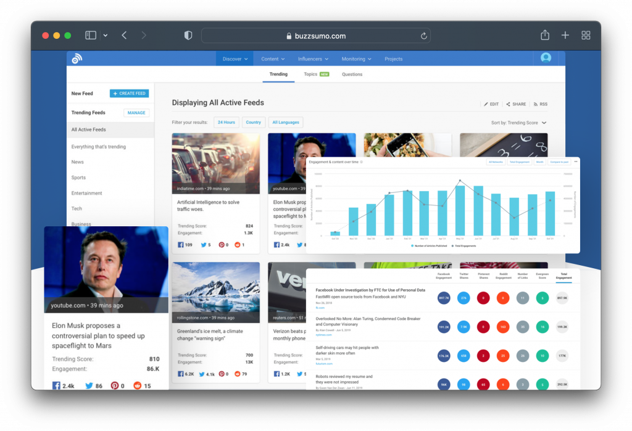Open Safari sidebar options chevron
Viewport: 632px width, 431px height.
point(105,35)
